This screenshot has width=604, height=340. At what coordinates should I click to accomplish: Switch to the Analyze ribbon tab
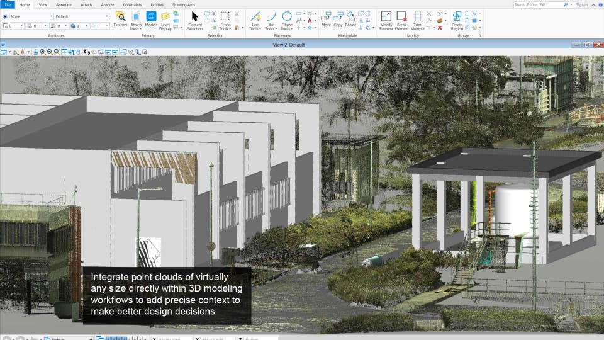107,4
